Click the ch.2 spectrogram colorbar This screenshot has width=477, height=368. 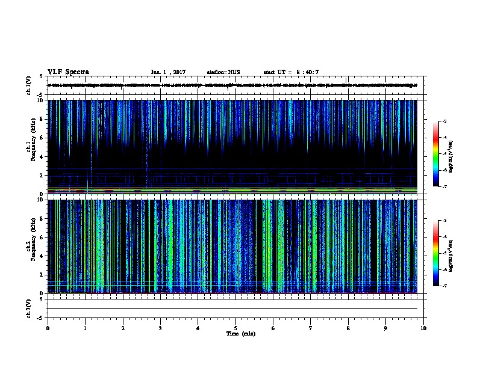tap(436, 253)
